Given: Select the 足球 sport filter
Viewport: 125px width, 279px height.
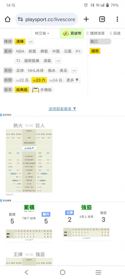Looking at the screenshot, I should (x=20, y=71).
